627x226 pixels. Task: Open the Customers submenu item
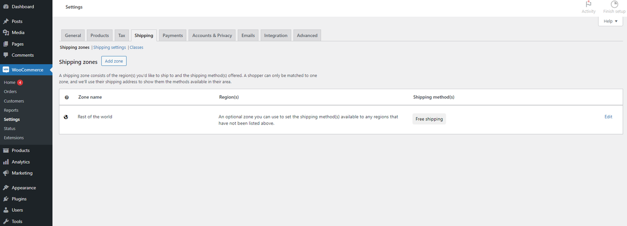tap(14, 101)
